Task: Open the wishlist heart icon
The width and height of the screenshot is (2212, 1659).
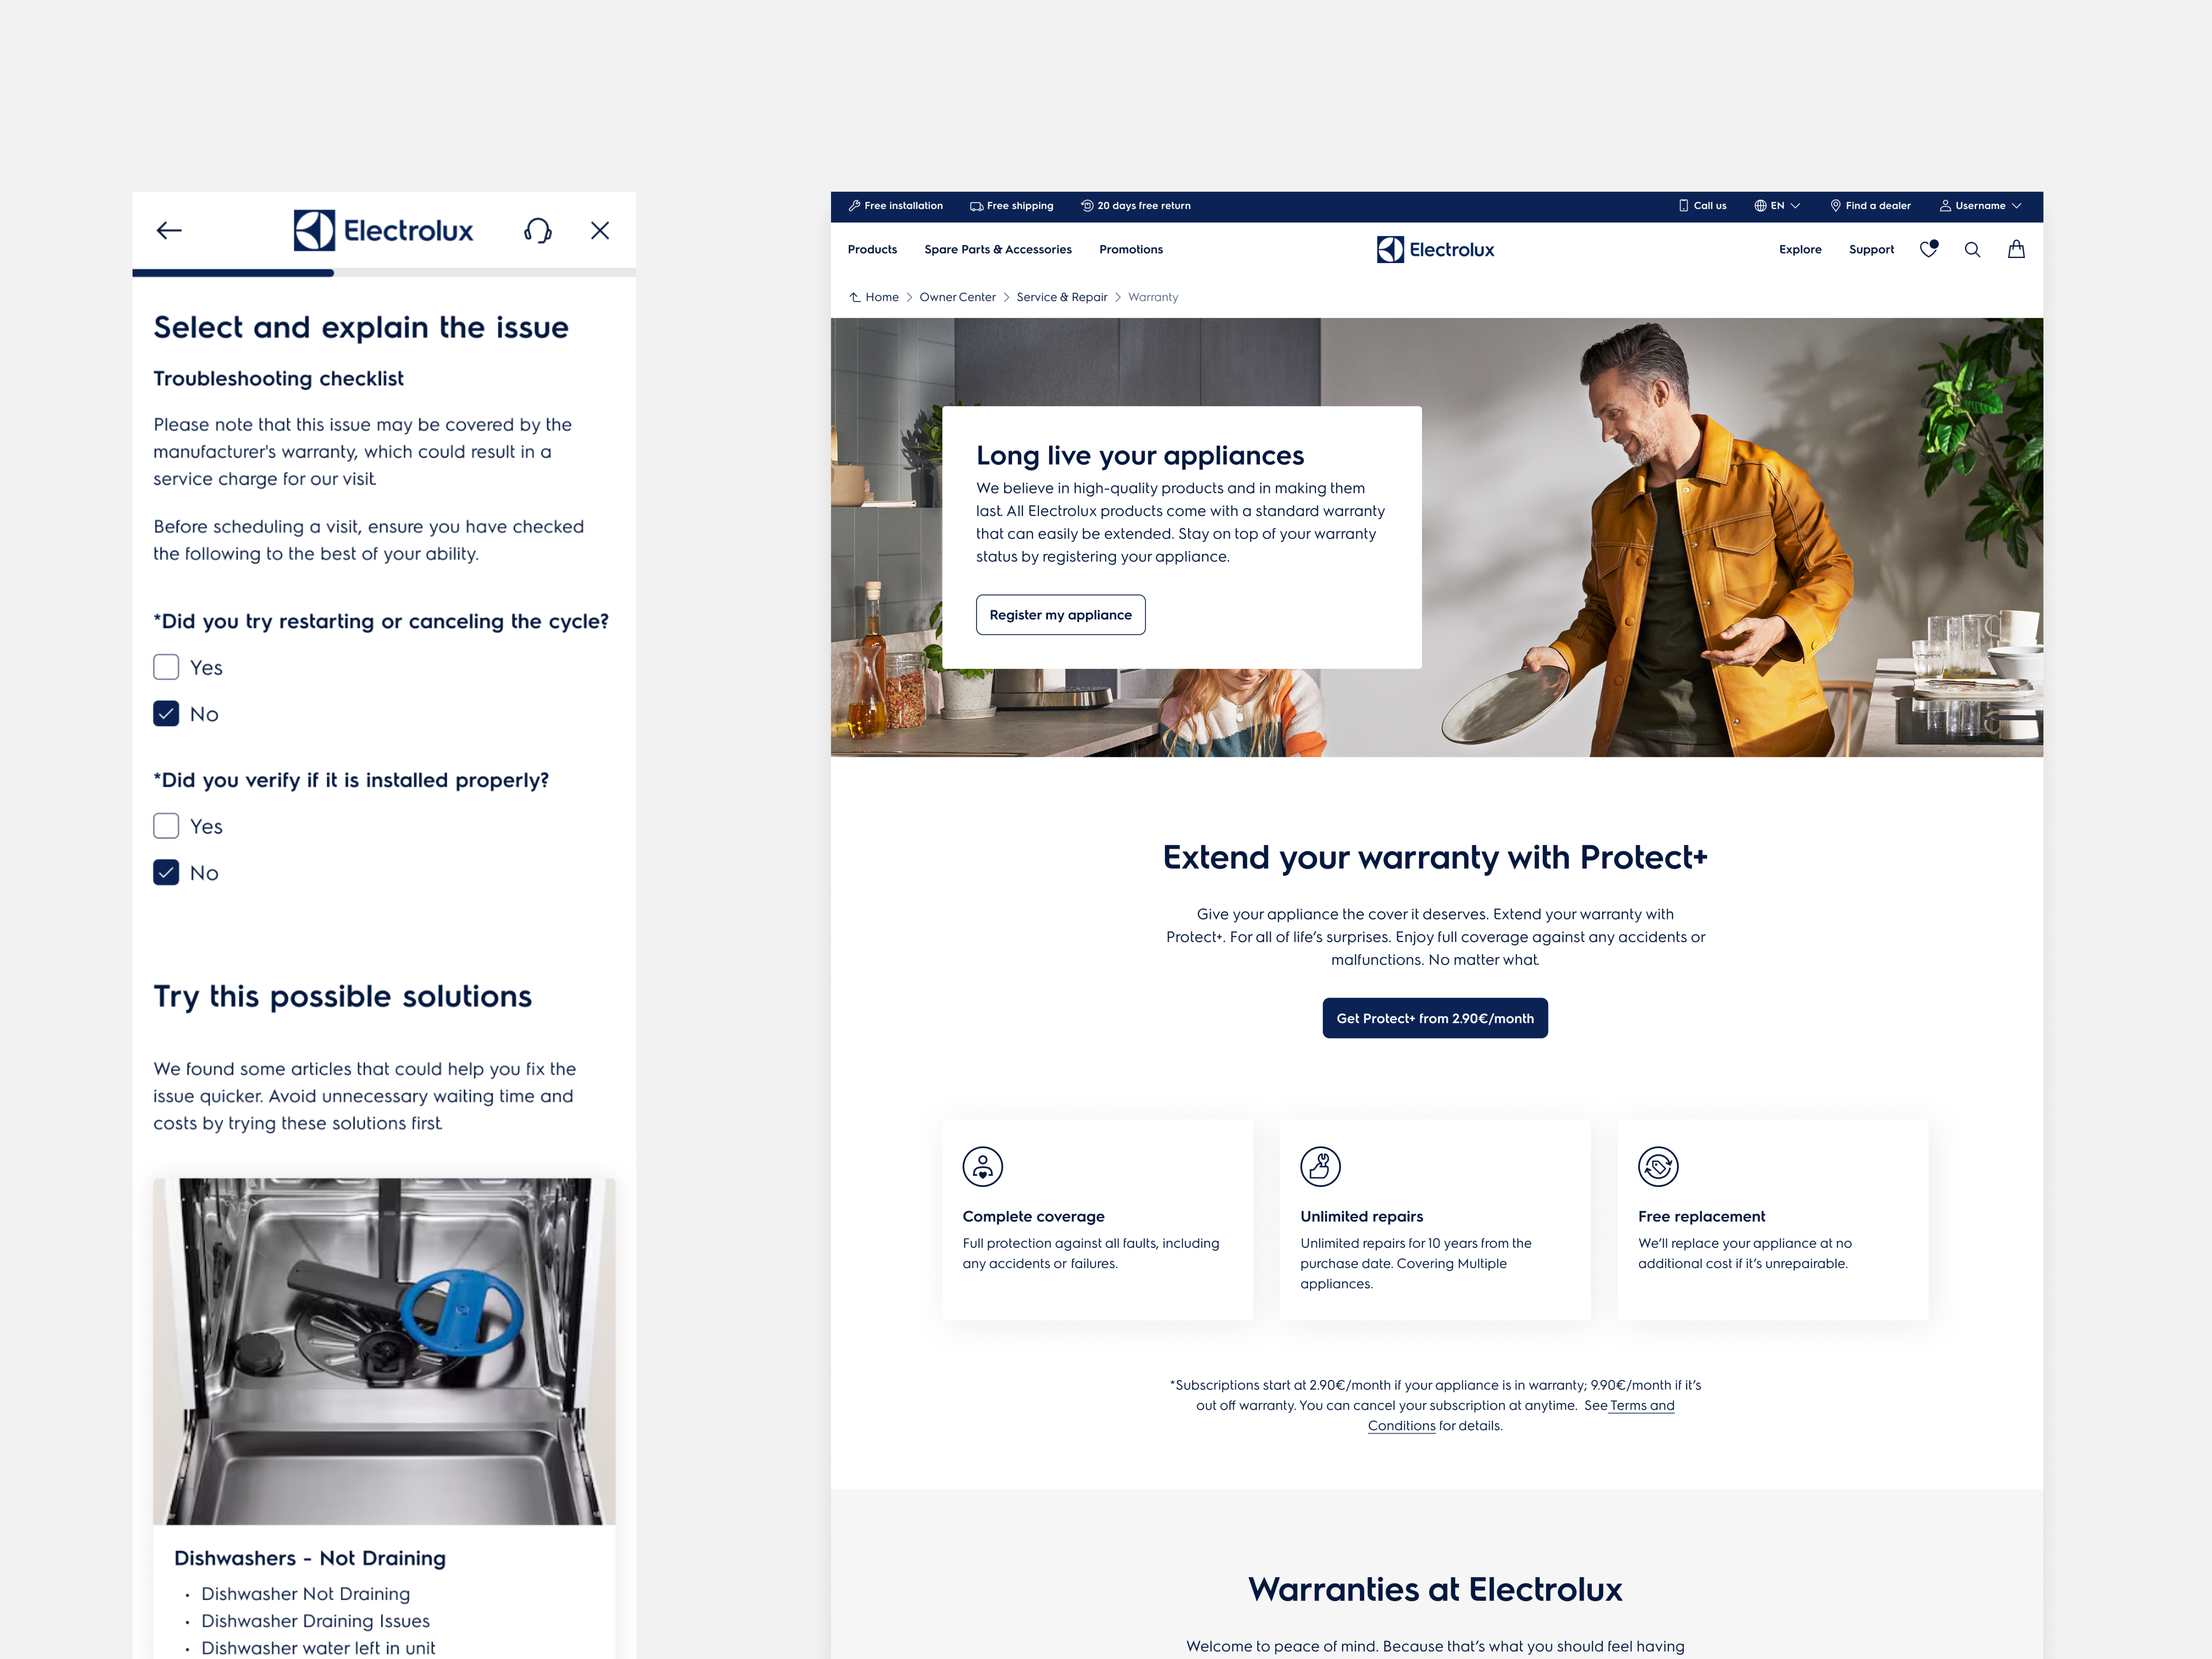Action: click(1929, 249)
